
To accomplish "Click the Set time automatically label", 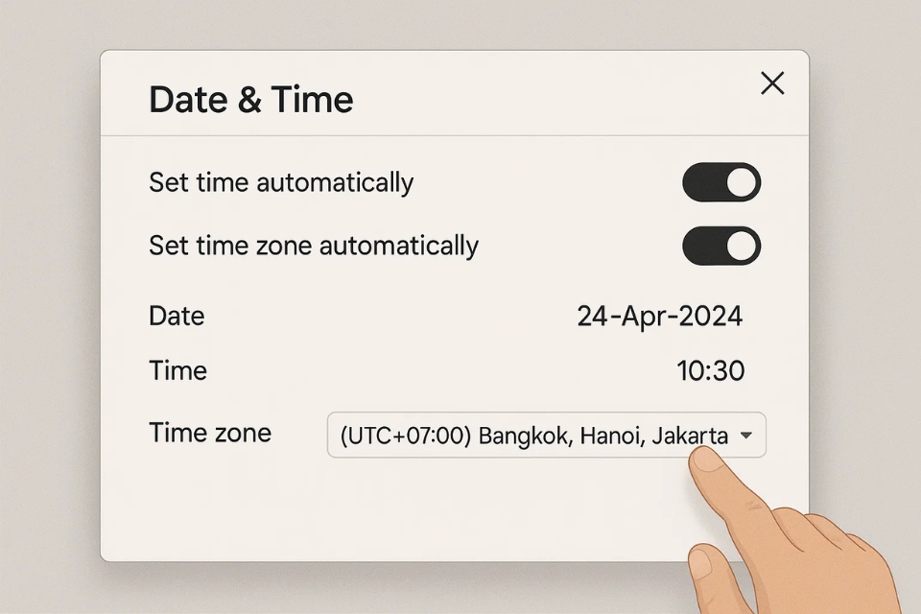I will 281,182.
